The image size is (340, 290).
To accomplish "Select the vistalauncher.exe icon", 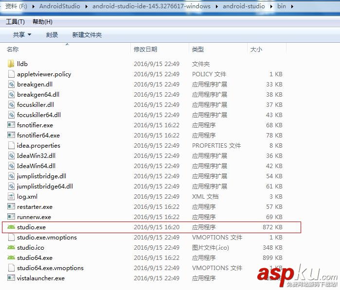I will 11,278.
